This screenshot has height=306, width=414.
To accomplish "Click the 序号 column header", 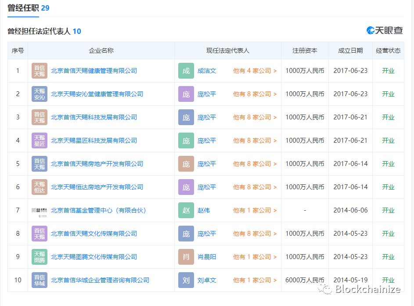I will click(18, 50).
